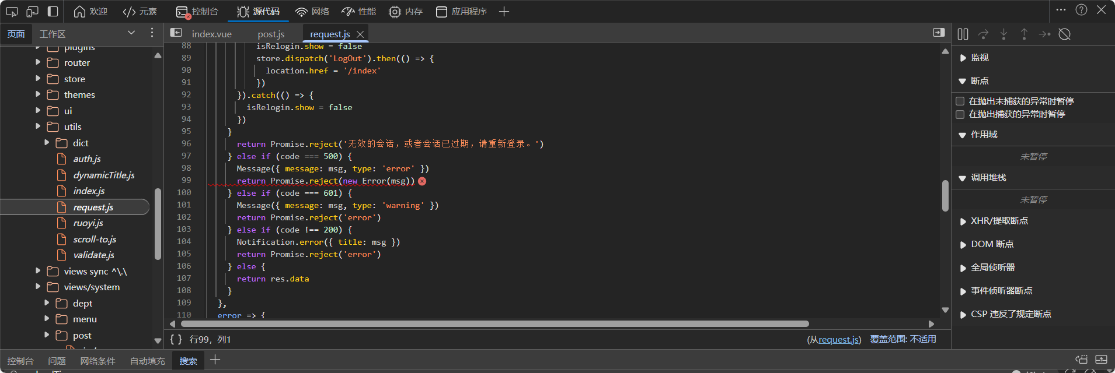Switch to the 控制台 Console tab in top bar

(x=197, y=11)
